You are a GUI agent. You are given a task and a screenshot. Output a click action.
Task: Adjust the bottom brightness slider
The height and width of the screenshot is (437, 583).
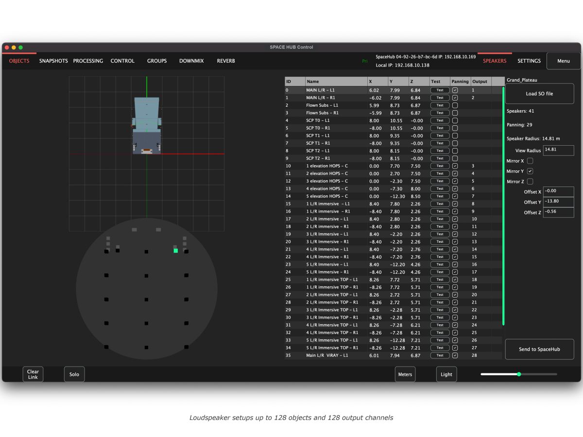519,374
